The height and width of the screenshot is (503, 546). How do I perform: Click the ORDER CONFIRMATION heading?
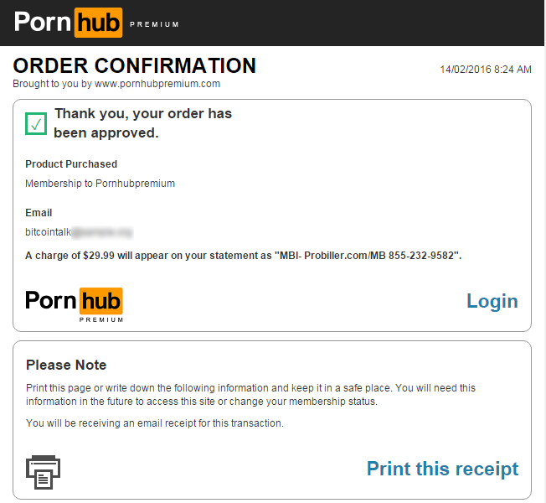click(135, 65)
